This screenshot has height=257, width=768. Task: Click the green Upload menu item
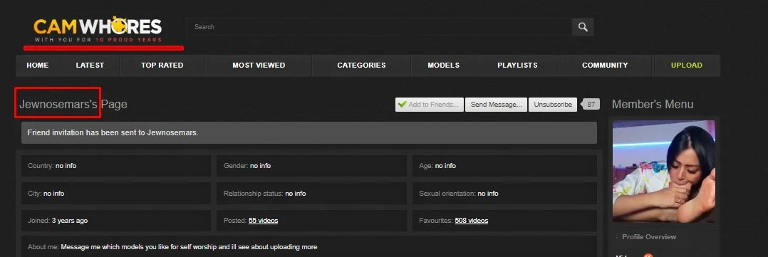pos(687,65)
